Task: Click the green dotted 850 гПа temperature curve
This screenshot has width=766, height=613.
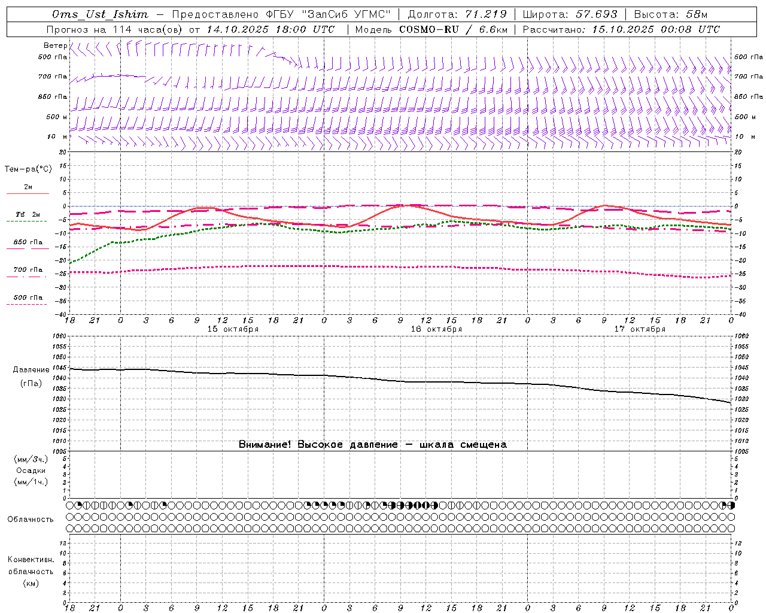Action: click(400, 229)
